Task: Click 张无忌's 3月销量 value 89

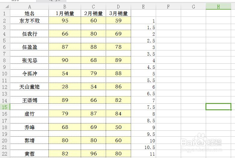Action: tap(118, 60)
